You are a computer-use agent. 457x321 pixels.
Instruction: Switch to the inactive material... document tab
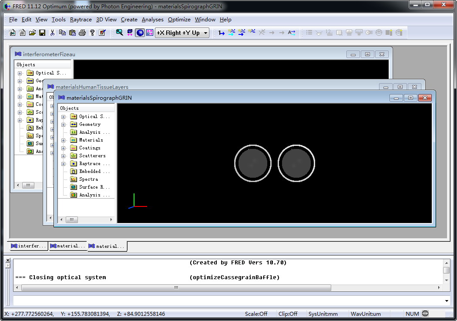[67, 246]
